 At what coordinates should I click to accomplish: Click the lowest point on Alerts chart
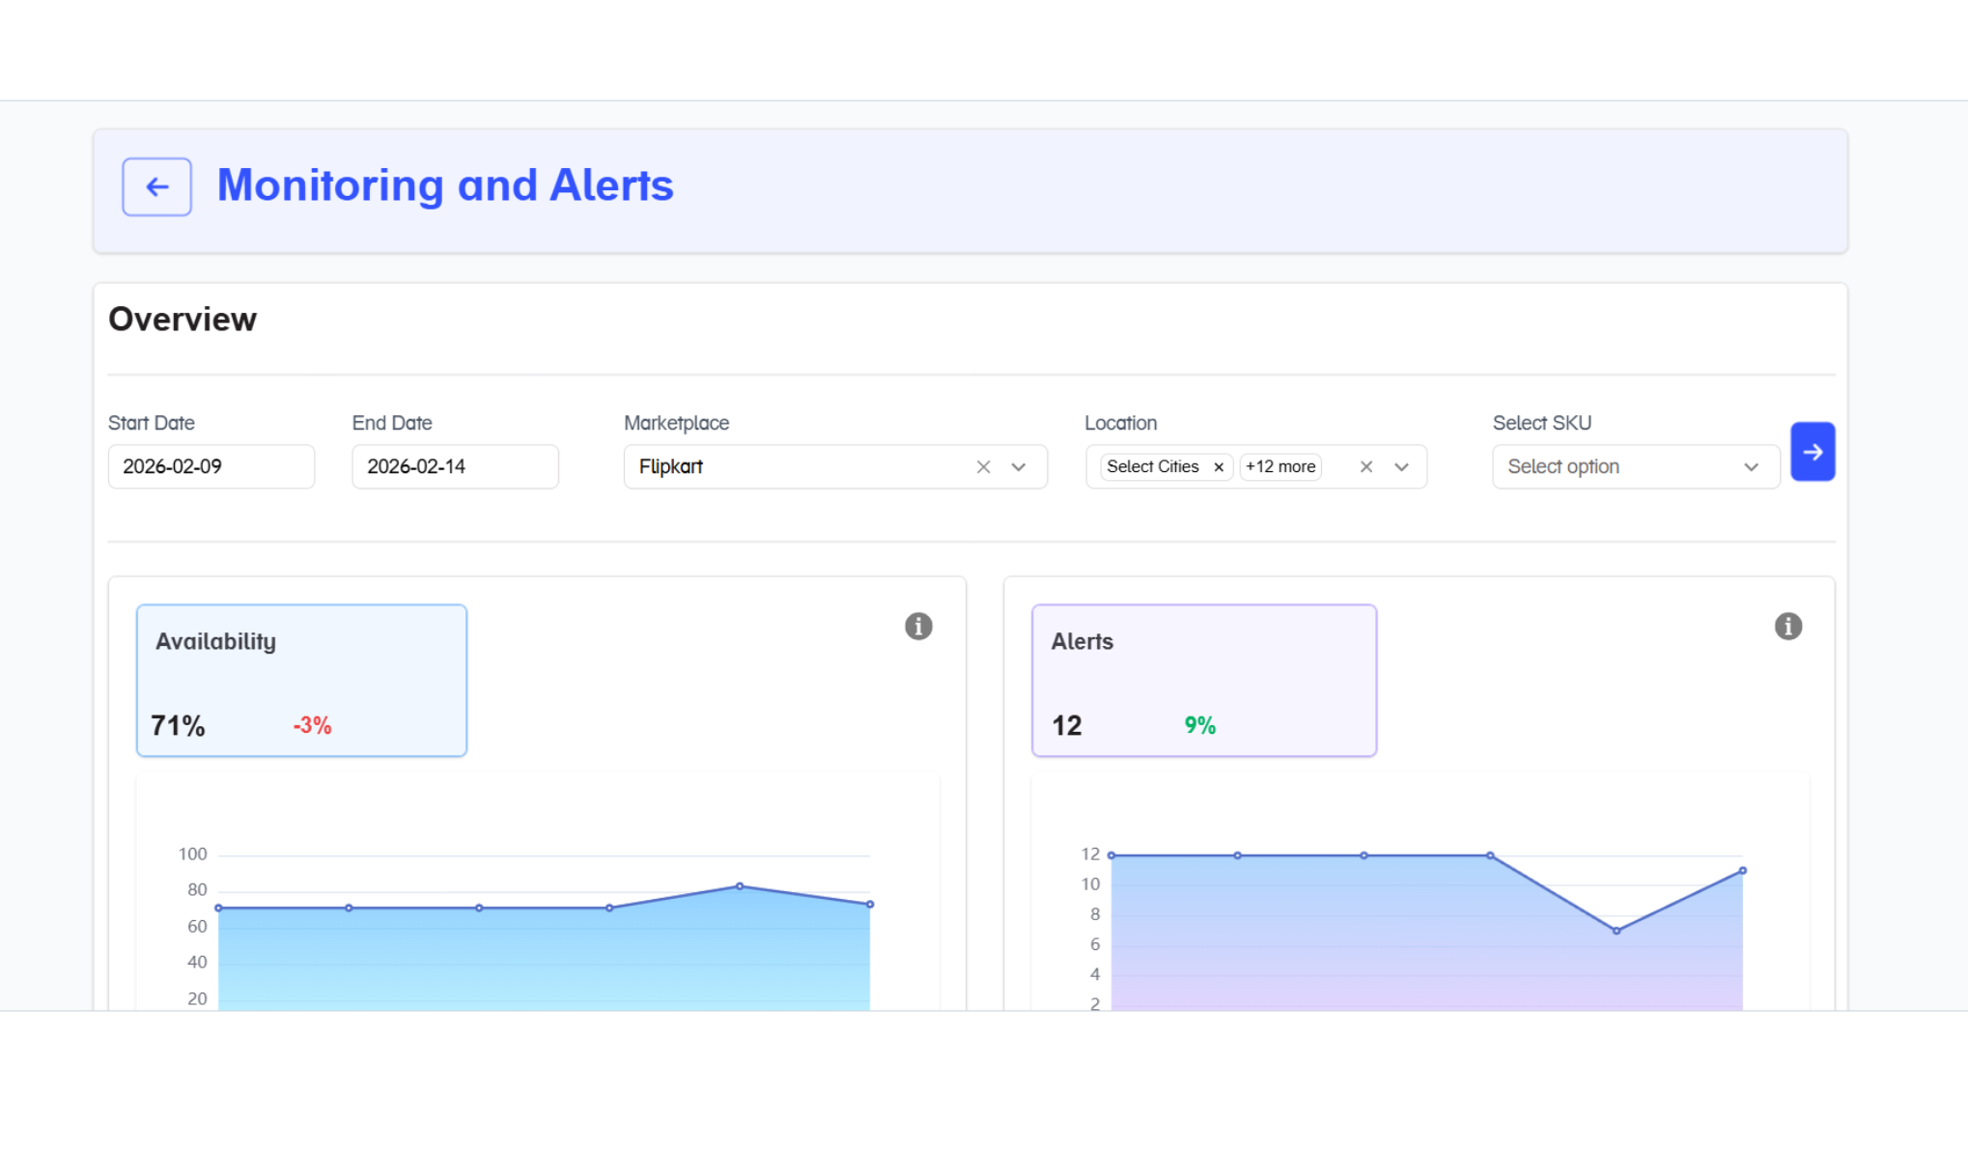pyautogui.click(x=1617, y=931)
